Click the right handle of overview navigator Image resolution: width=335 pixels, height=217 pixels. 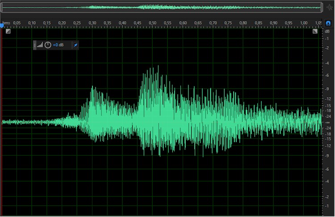pyautogui.click(x=322, y=8)
